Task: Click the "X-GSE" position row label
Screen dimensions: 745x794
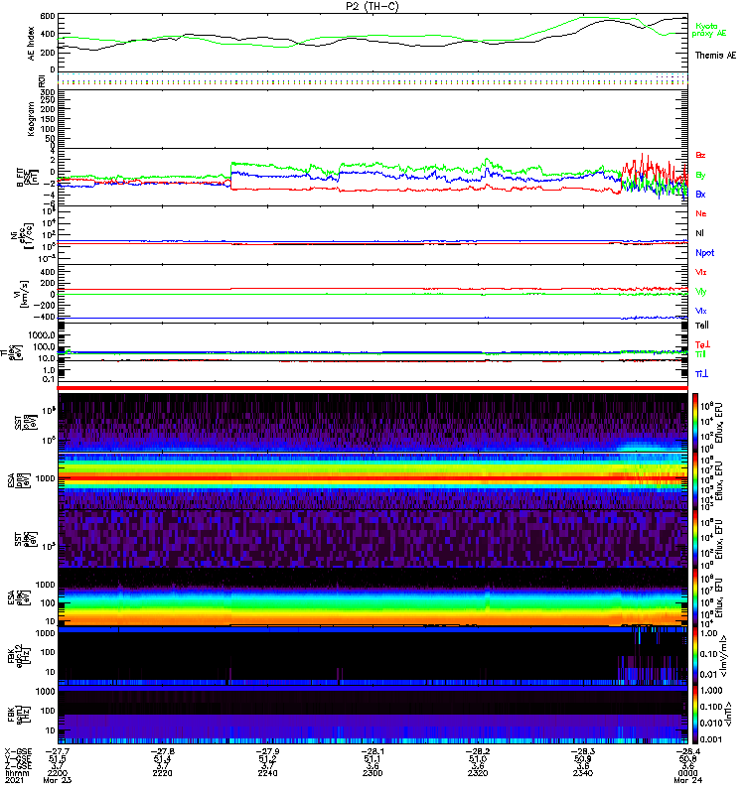Action: tap(18, 751)
